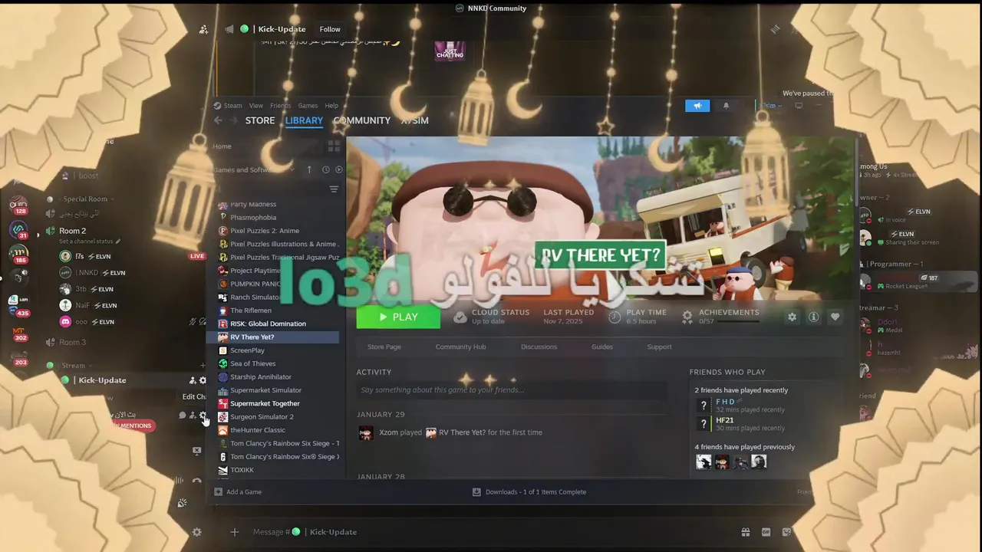This screenshot has width=982, height=552.
Task: Go back with Steam's left arrow
Action: 218,120
